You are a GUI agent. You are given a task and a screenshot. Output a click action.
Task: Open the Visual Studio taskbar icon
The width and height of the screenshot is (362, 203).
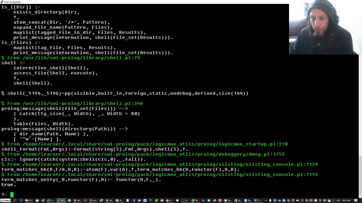133,200
